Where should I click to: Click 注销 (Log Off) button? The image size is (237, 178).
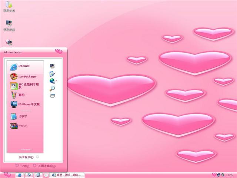tap(22, 166)
